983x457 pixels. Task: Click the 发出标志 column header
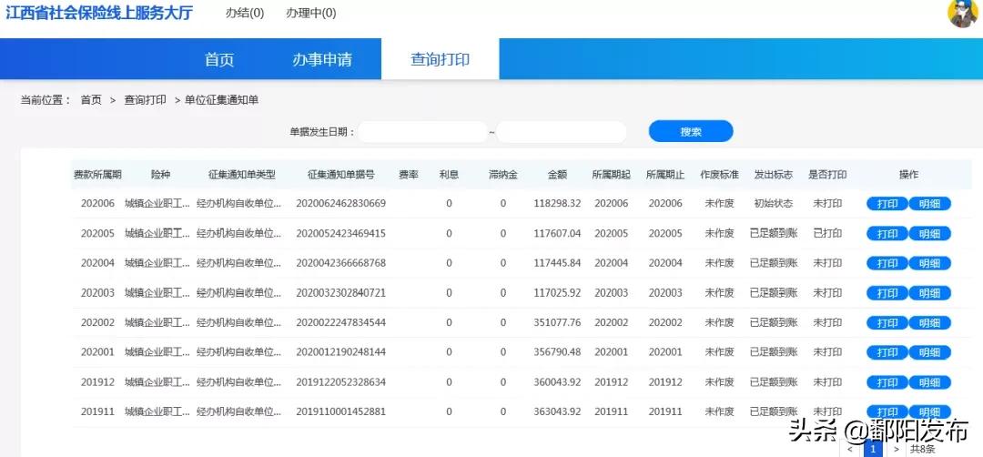click(773, 175)
